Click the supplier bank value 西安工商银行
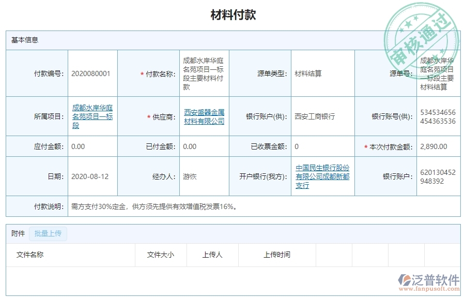Image resolution: width=465 pixels, height=297 pixels. pos(315,116)
